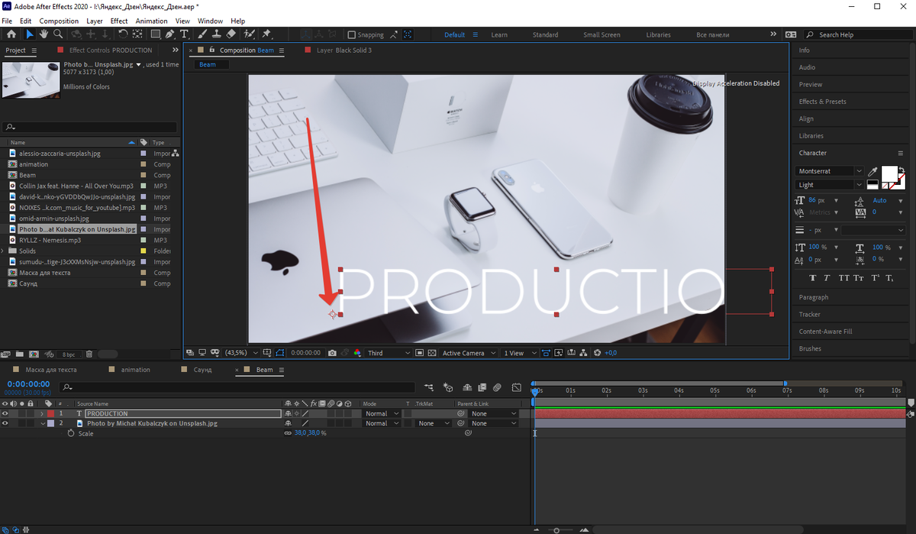This screenshot has height=534, width=916.
Task: Open the 1 View layout dropdown
Action: coord(519,353)
